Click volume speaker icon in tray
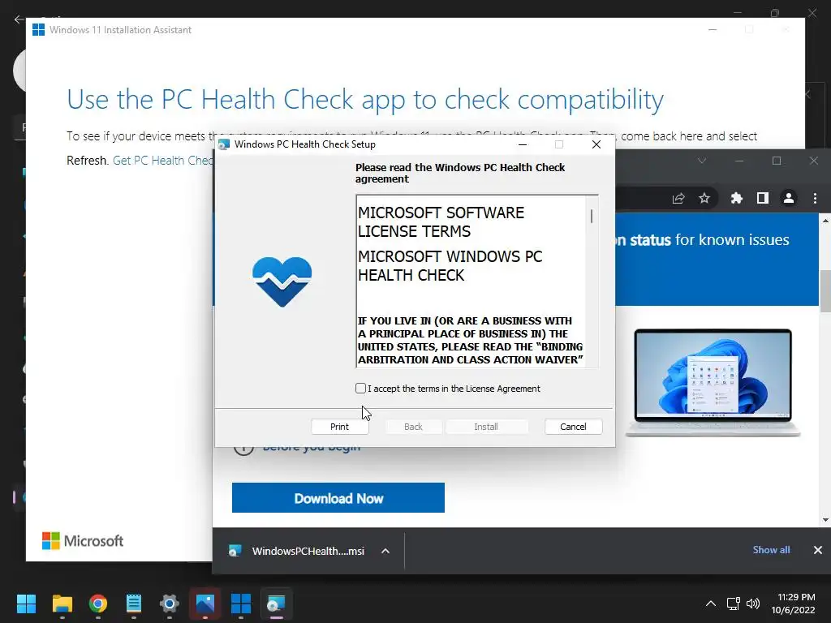 [x=752, y=604]
